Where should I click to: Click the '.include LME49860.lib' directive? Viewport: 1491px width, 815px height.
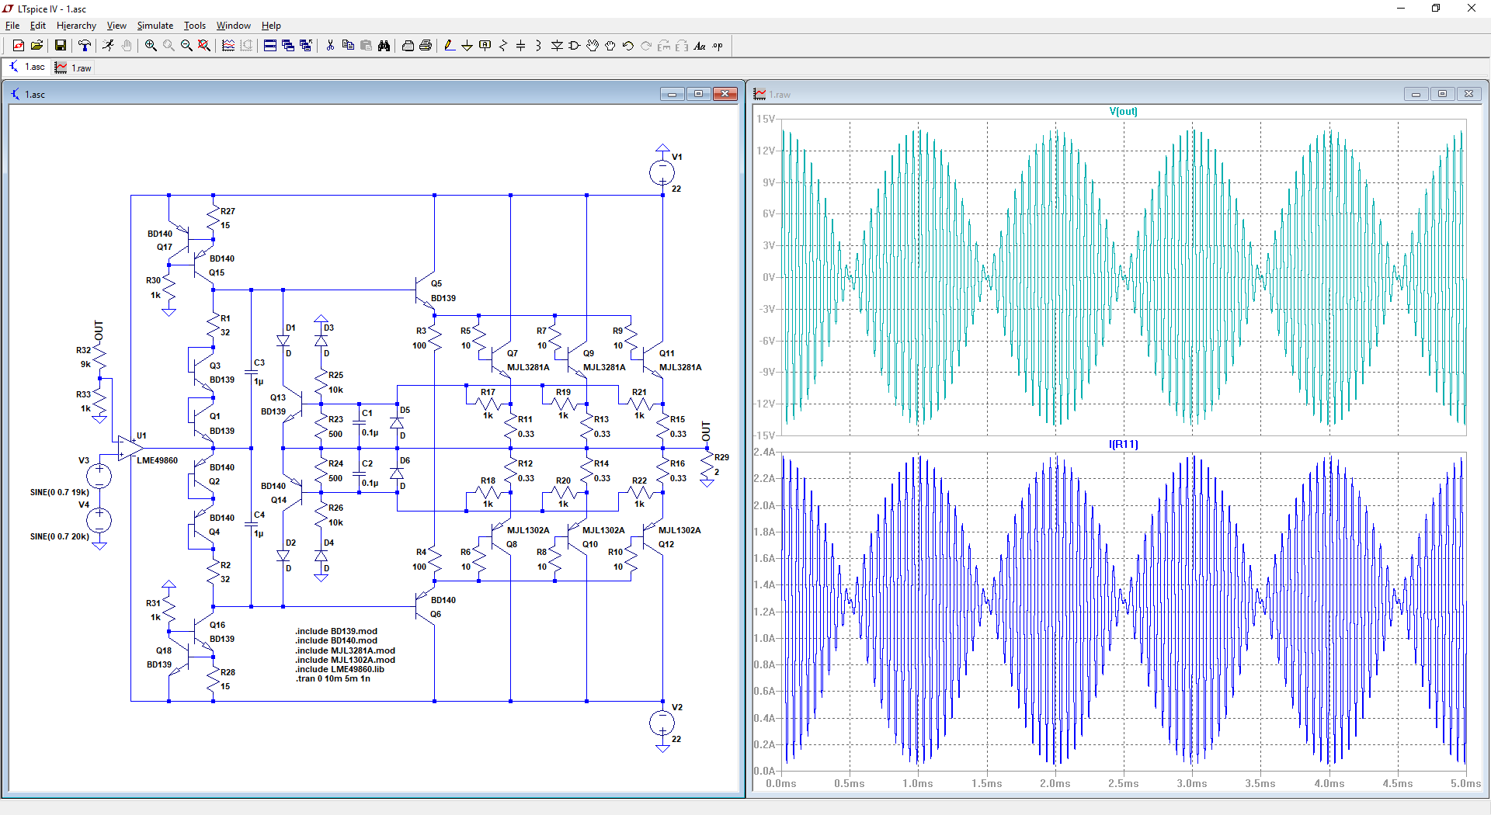340,669
